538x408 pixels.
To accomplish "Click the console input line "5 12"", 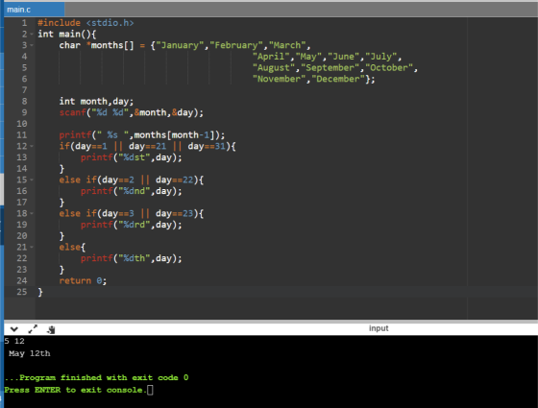I will click(x=14, y=341).
